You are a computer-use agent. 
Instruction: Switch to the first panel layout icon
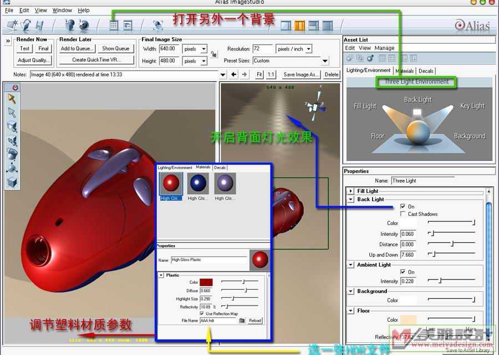coord(286,25)
